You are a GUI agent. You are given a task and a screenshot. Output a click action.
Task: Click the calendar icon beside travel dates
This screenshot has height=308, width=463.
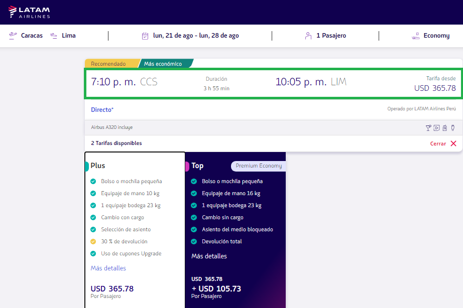coord(145,36)
